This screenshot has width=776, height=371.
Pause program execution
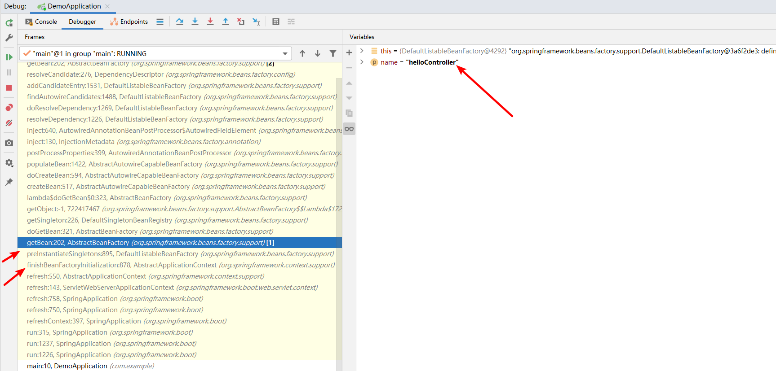[x=9, y=72]
